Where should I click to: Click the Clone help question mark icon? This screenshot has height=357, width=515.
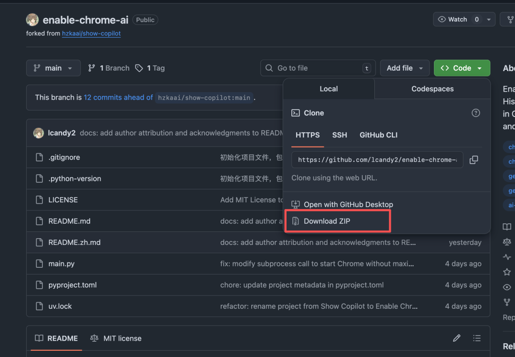point(475,113)
